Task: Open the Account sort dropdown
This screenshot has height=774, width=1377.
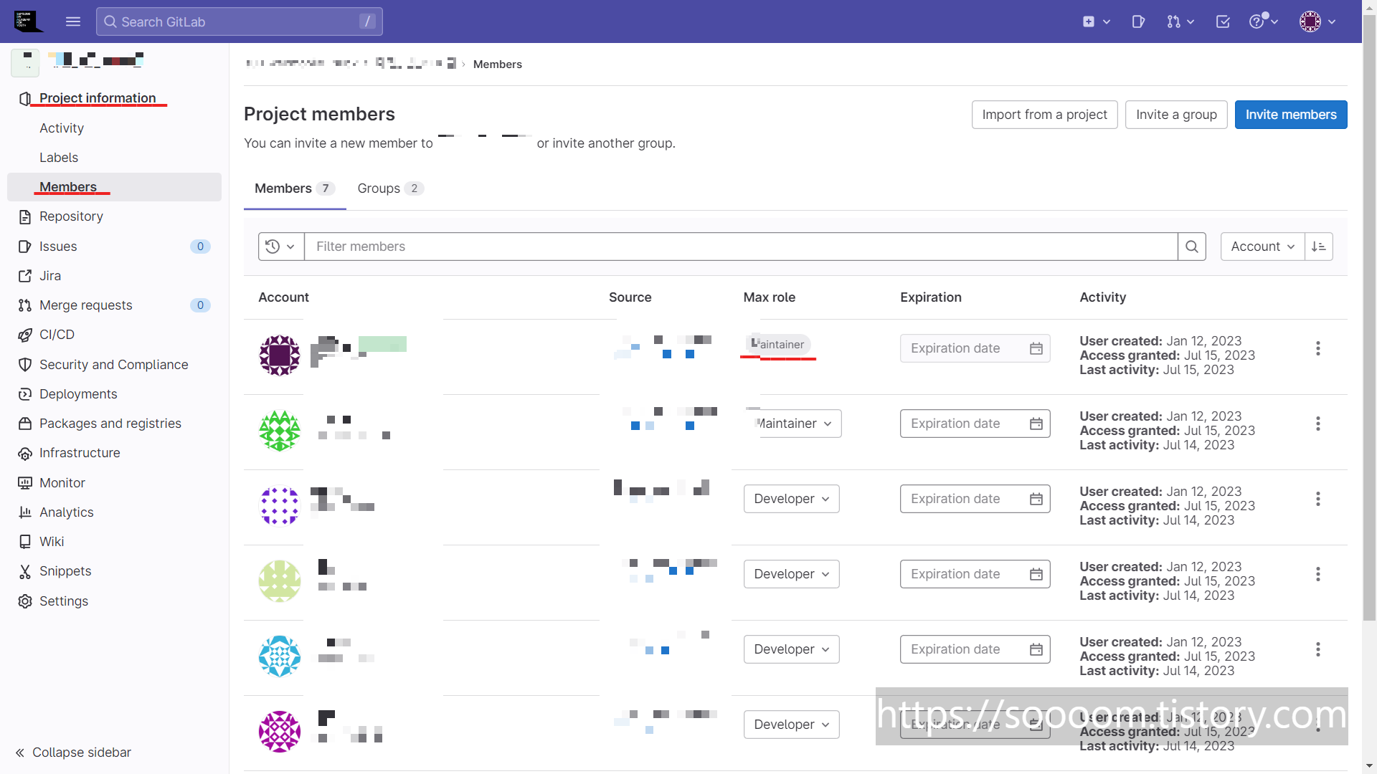Action: [1262, 247]
